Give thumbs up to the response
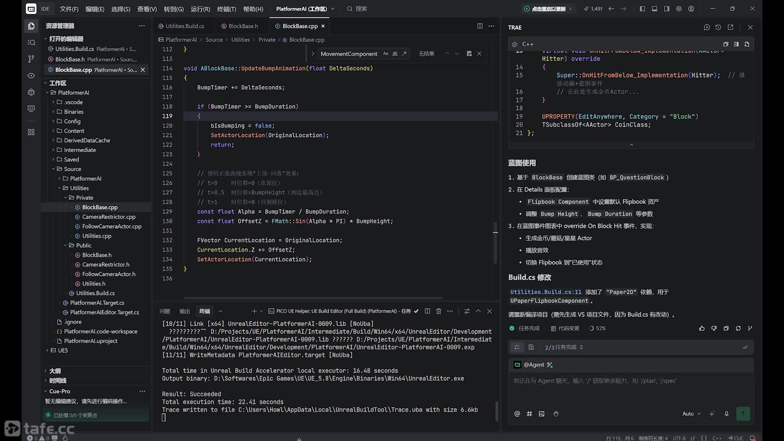This screenshot has height=441, width=784. coord(702,328)
